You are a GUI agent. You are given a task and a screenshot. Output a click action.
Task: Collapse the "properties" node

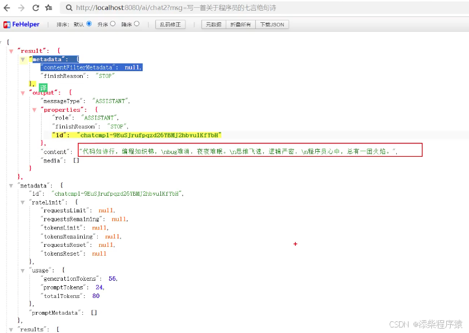(x=34, y=110)
